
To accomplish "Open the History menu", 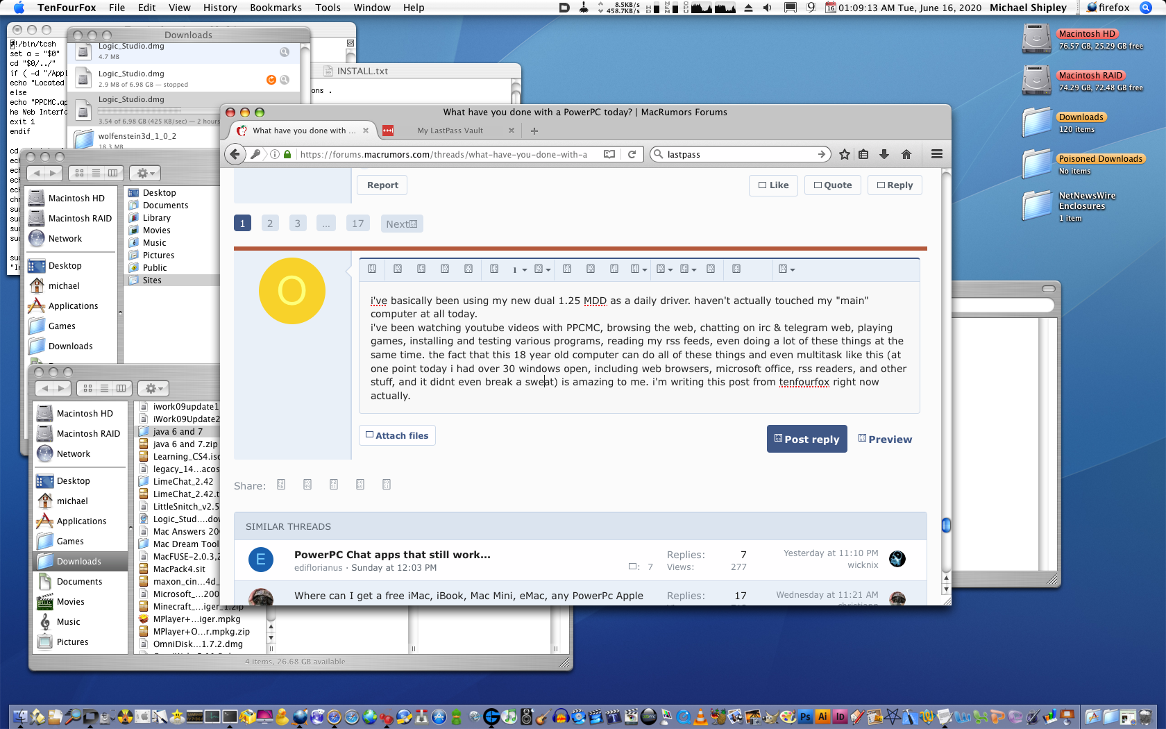I will [x=220, y=8].
